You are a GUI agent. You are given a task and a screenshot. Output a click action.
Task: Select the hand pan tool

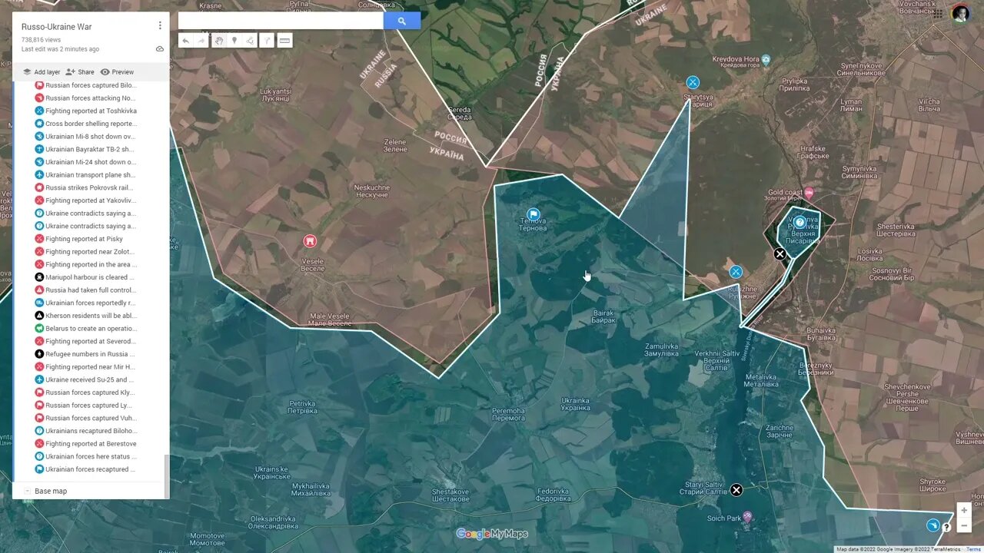pyautogui.click(x=218, y=41)
